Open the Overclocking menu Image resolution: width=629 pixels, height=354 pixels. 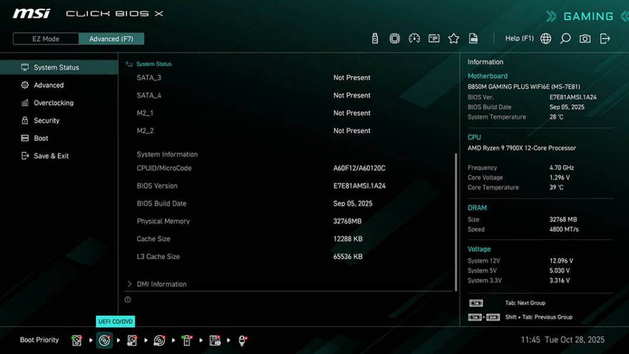click(x=55, y=103)
